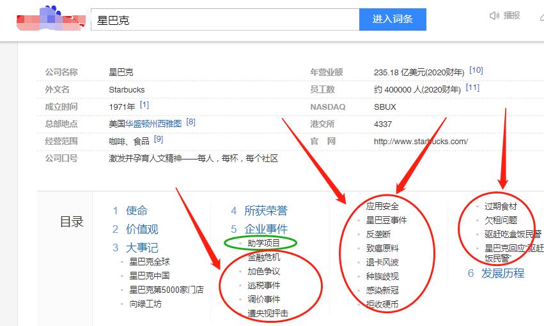Open the 星巴克全球 subsection

tap(150, 262)
